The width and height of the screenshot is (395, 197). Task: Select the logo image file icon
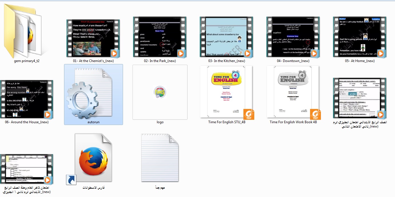coord(160,92)
